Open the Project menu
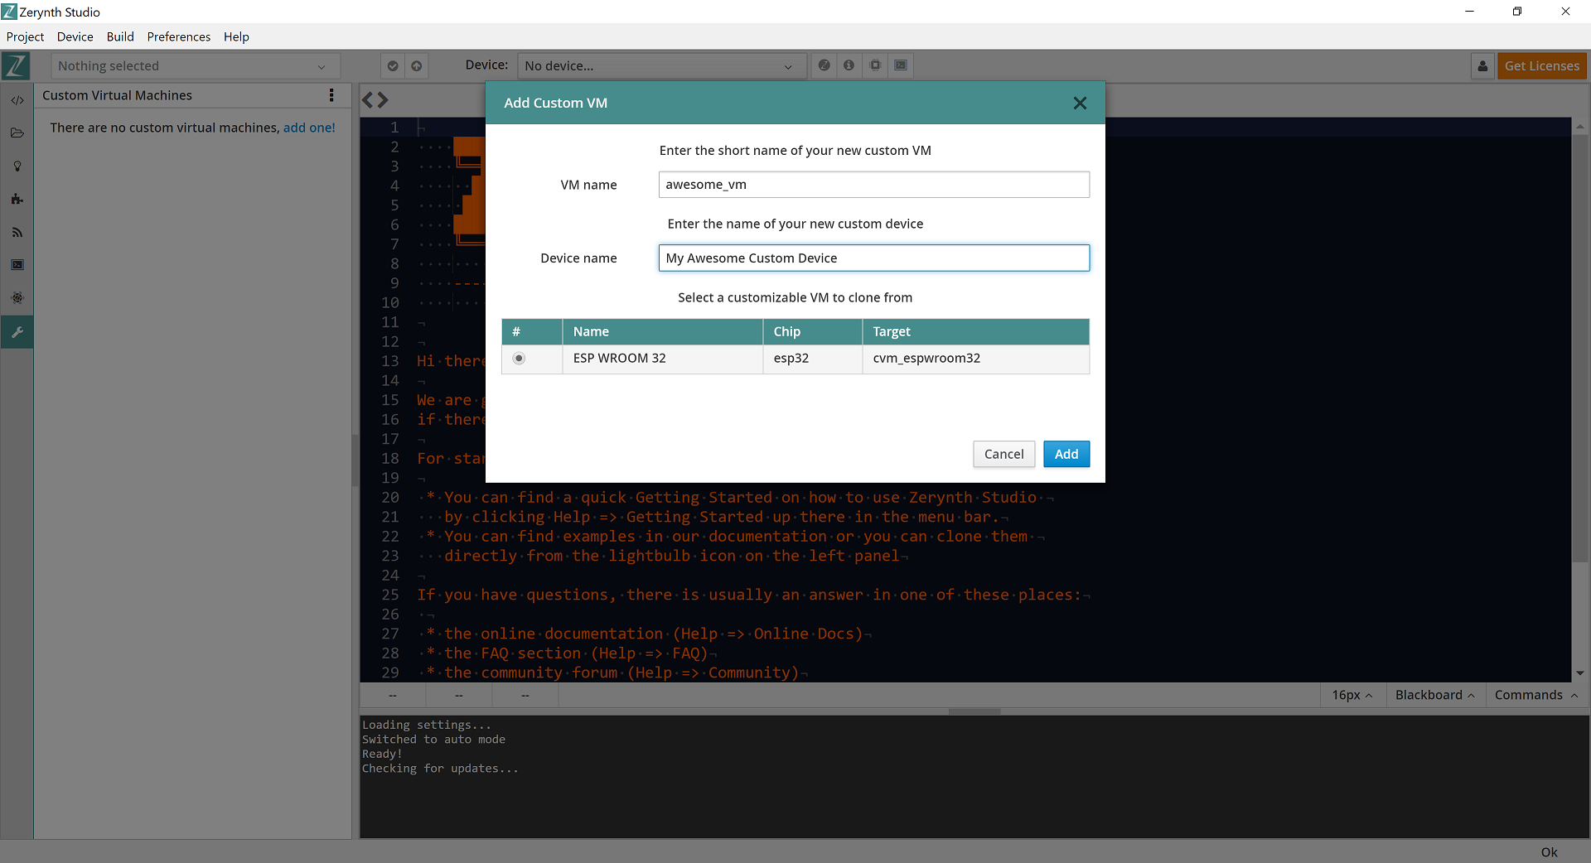The width and height of the screenshot is (1591, 863). click(25, 36)
